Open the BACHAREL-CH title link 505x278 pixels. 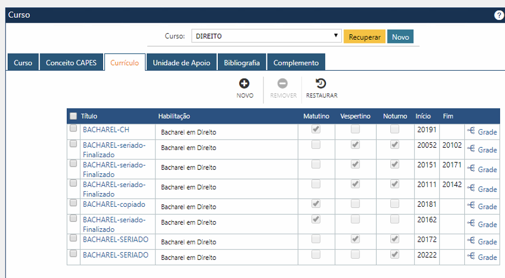click(x=106, y=130)
